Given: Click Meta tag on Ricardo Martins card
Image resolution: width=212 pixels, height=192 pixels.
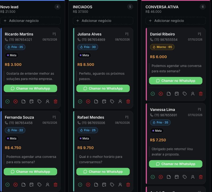Looking at the screenshot, I should (12, 55).
